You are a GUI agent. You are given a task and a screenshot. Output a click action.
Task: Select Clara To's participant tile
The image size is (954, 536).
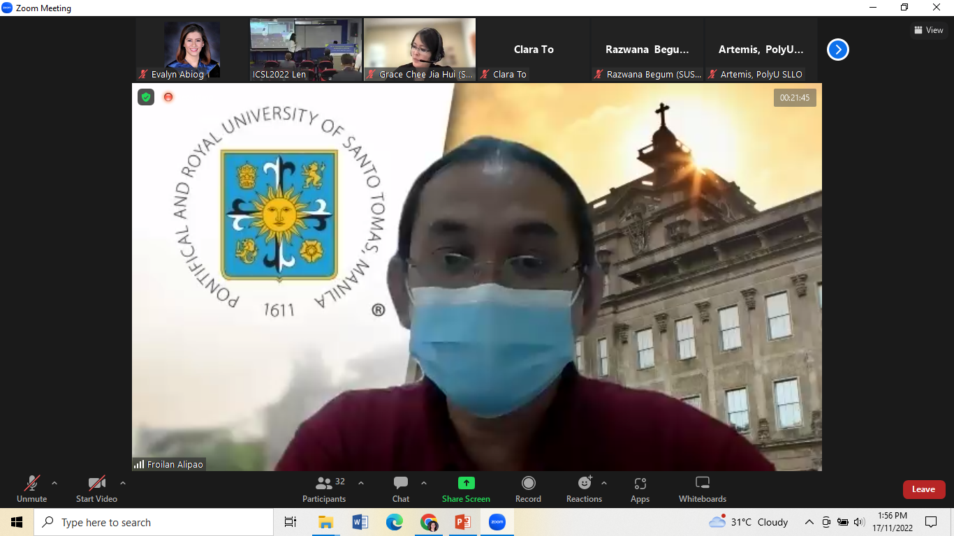534,50
